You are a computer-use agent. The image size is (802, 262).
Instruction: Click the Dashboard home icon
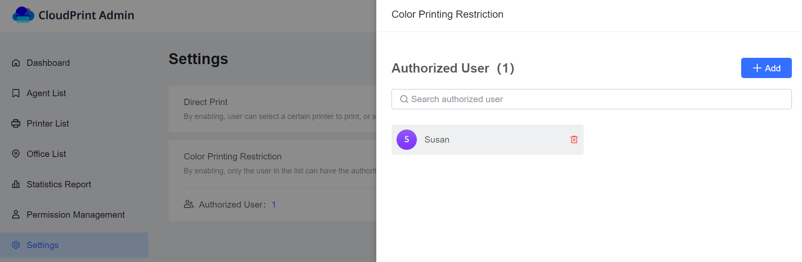(16, 63)
